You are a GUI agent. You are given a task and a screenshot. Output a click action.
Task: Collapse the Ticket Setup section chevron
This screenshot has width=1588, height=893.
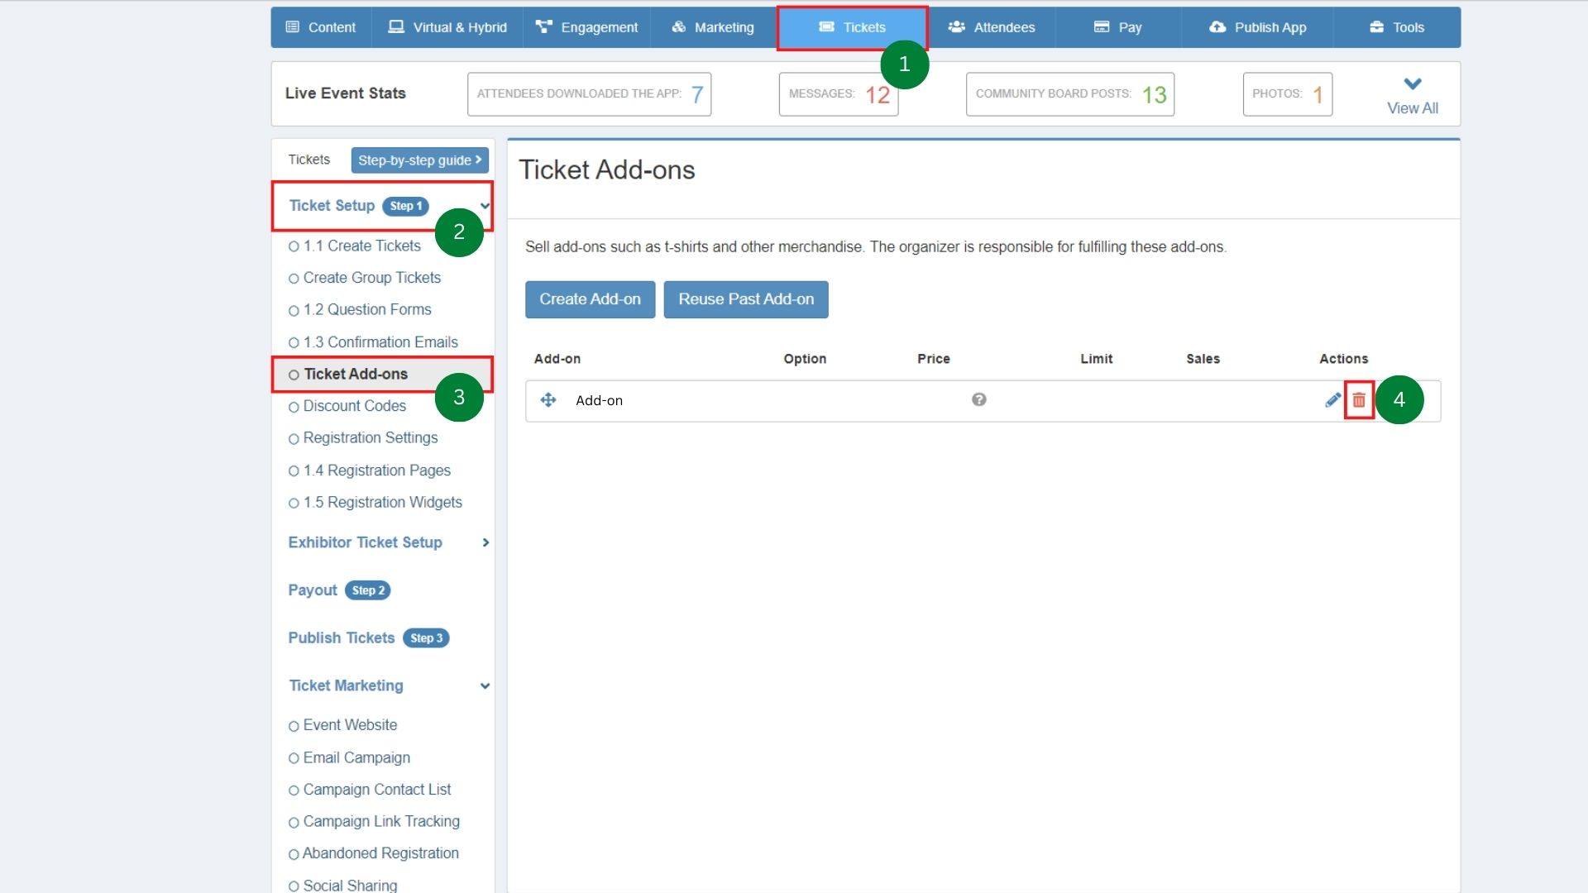484,206
